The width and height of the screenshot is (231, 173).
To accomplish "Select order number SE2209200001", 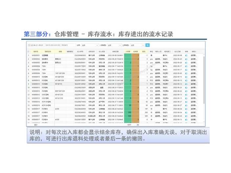I will click(x=80, y=63).
